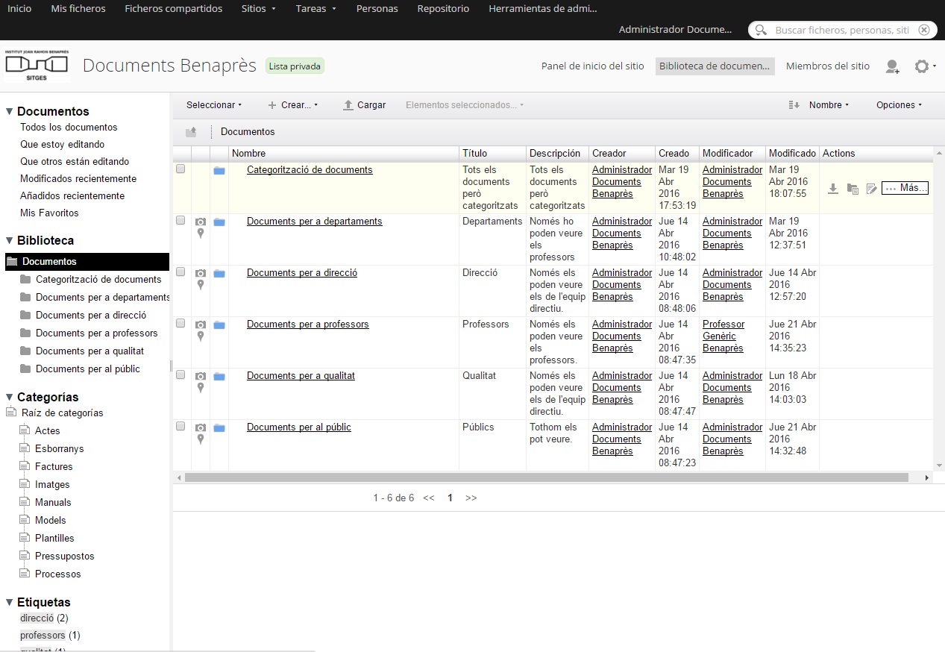Click the location pin icon on Documents per al públic row

(200, 439)
